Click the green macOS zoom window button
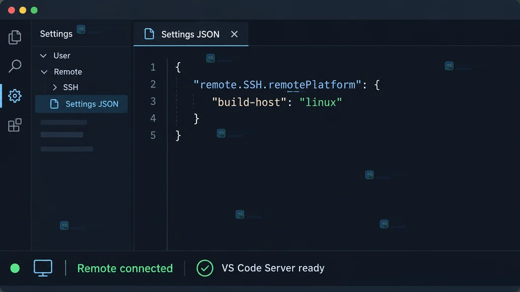The height and width of the screenshot is (292, 520). pyautogui.click(x=34, y=10)
